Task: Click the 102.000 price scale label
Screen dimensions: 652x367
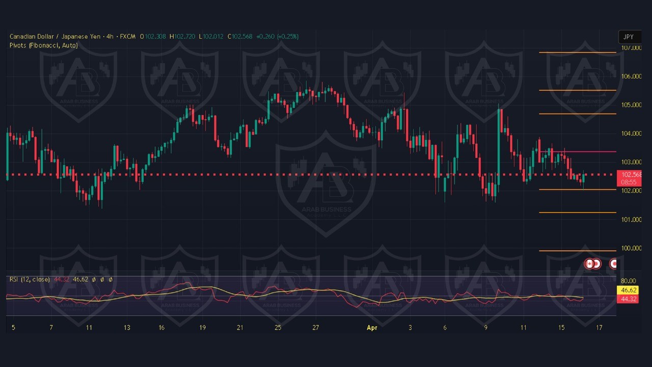Action: point(631,191)
